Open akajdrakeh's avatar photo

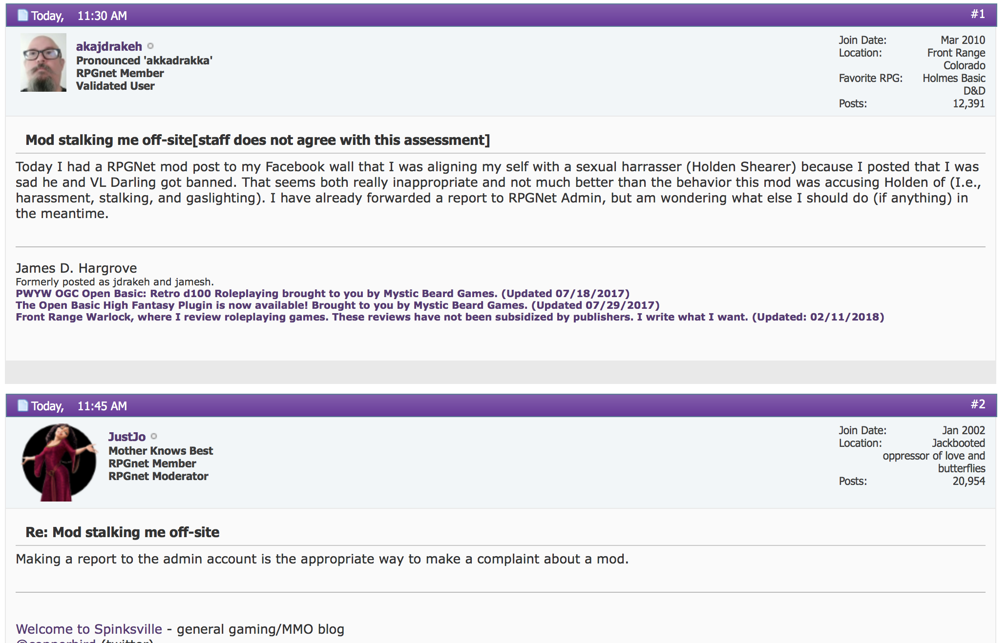click(43, 62)
